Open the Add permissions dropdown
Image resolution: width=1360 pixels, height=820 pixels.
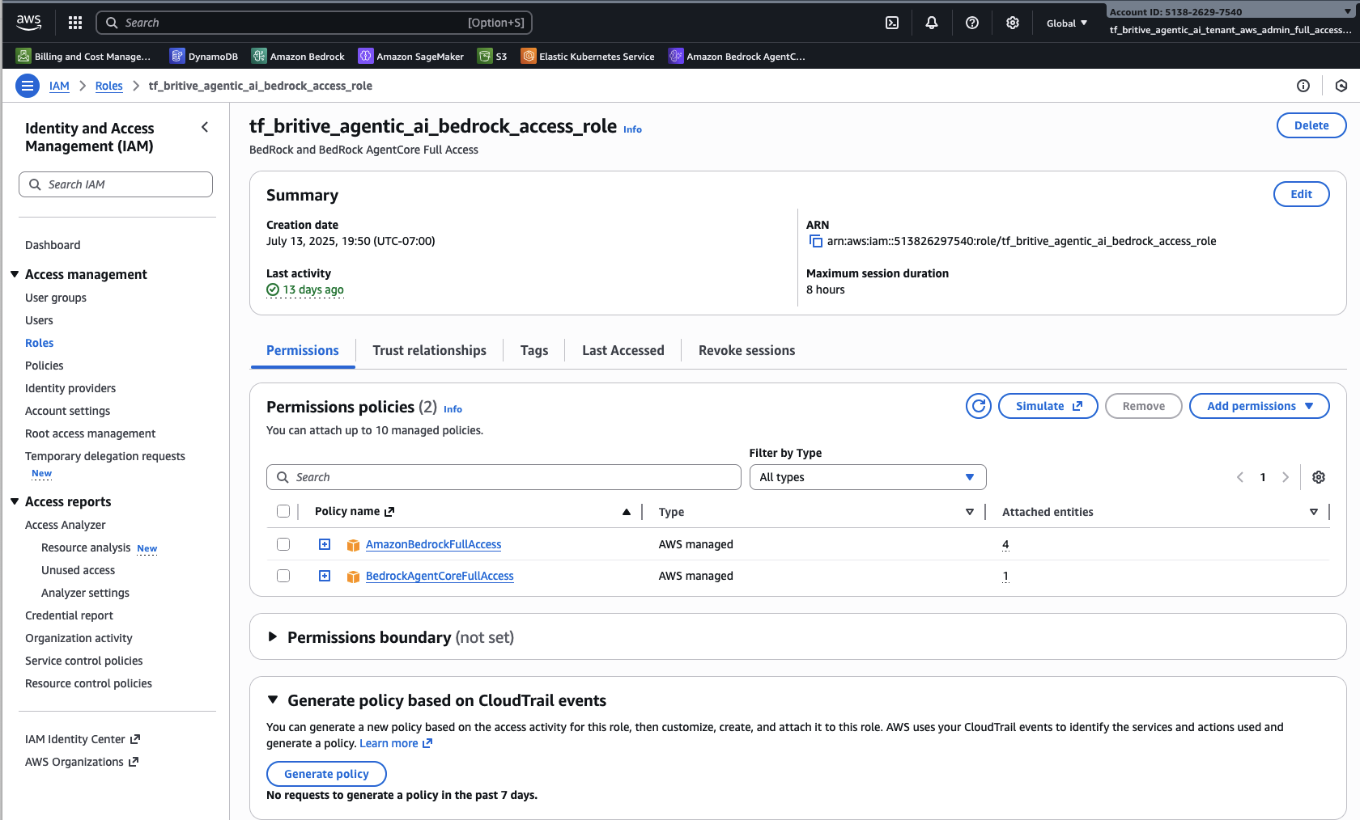point(1259,406)
